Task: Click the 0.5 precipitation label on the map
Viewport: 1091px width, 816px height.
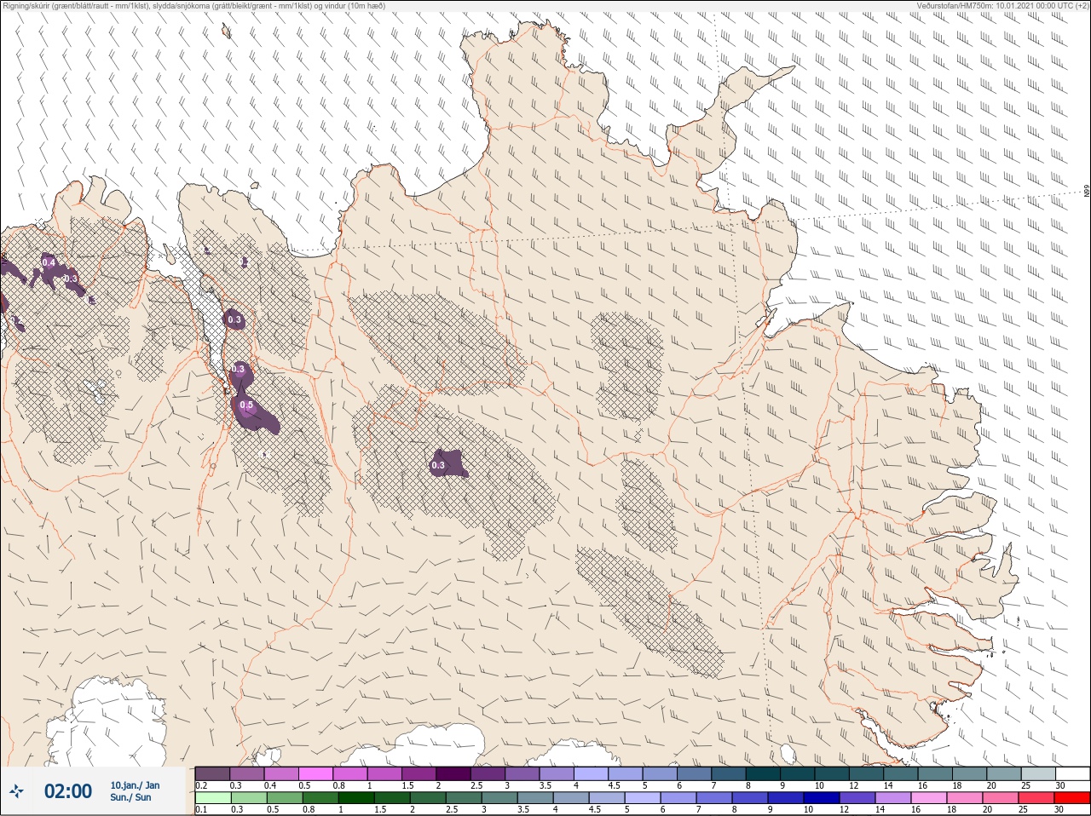Action: 246,405
